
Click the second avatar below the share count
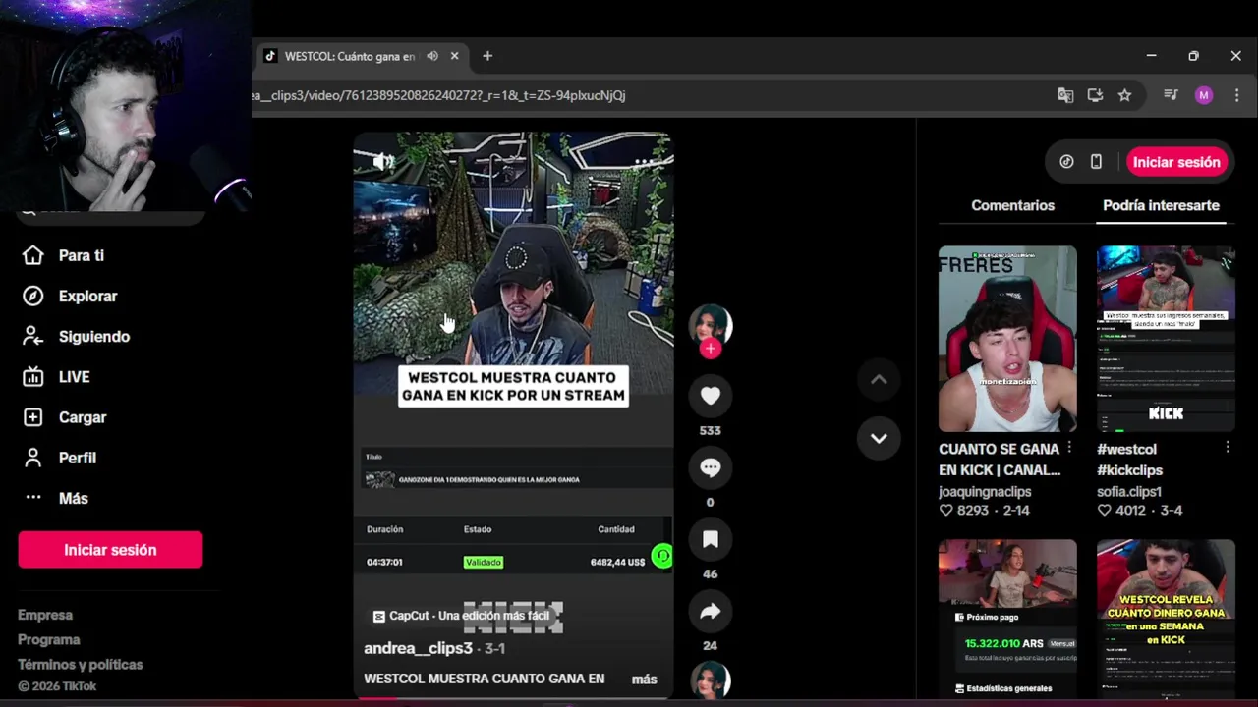click(x=711, y=680)
